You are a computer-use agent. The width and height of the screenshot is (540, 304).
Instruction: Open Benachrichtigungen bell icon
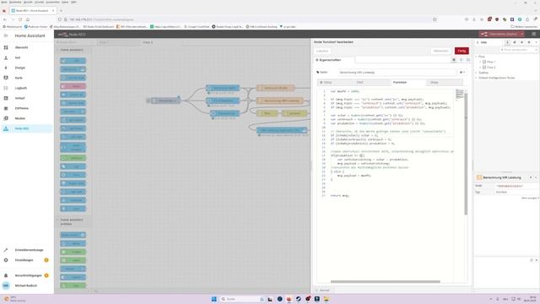coord(6,275)
